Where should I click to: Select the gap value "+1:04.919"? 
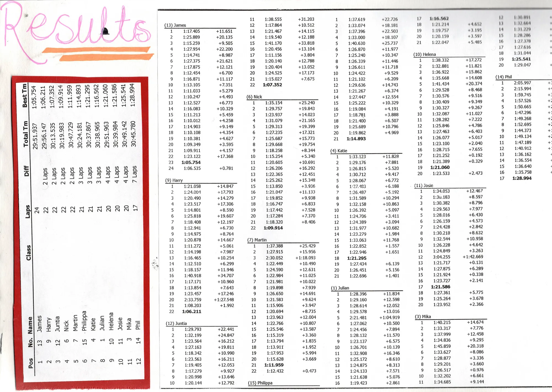coord(389,317)
